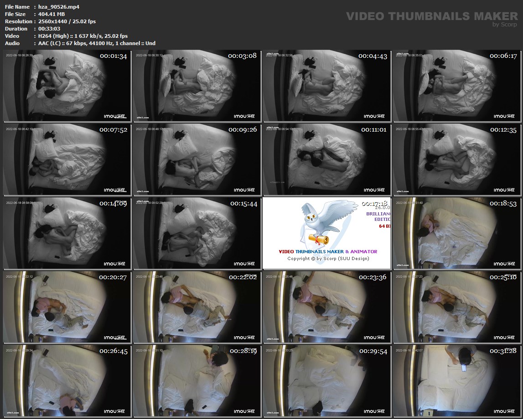Select the thumbnail at 00:18:53
The height and width of the screenshot is (419, 523).
457,233
